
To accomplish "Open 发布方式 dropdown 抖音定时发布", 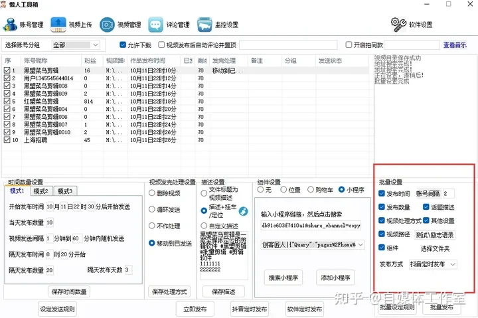I will tap(433, 264).
